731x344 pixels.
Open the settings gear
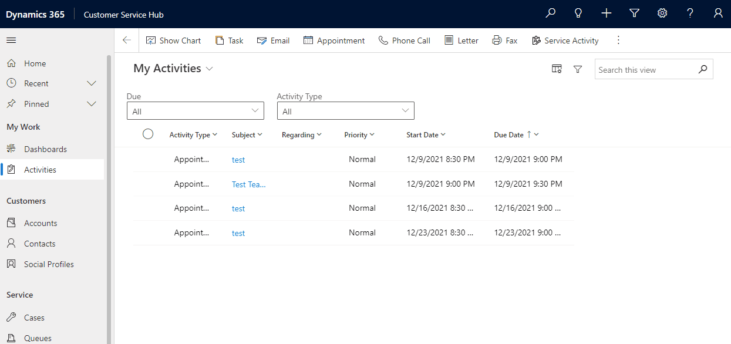tap(662, 14)
